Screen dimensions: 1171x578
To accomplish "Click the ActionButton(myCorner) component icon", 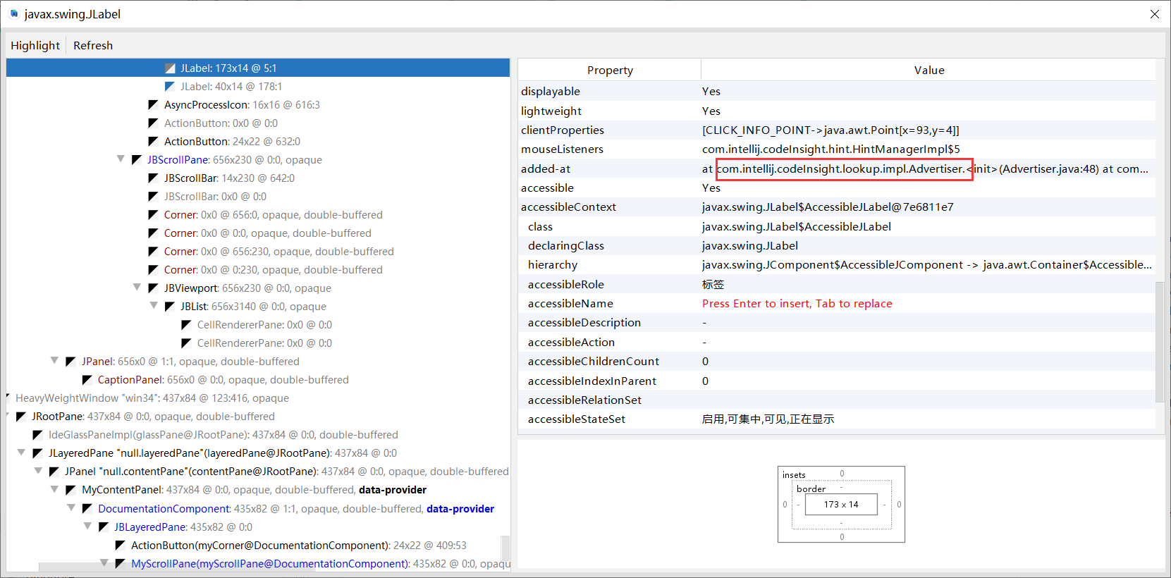I will tap(120, 545).
